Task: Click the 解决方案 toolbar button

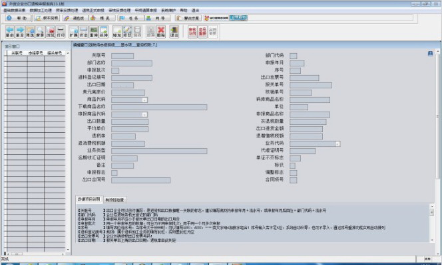Action: 188,18
